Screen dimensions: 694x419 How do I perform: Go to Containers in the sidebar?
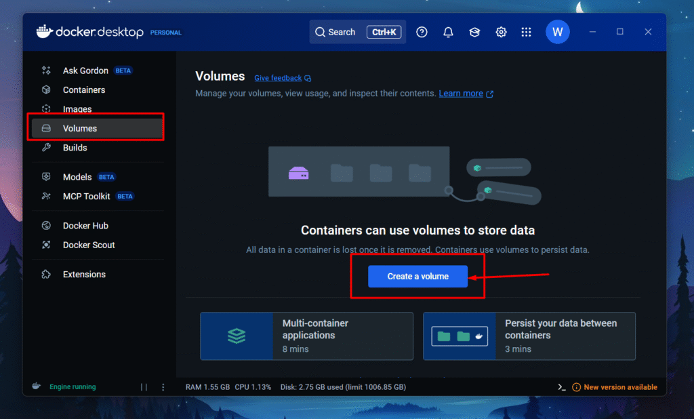click(x=83, y=89)
